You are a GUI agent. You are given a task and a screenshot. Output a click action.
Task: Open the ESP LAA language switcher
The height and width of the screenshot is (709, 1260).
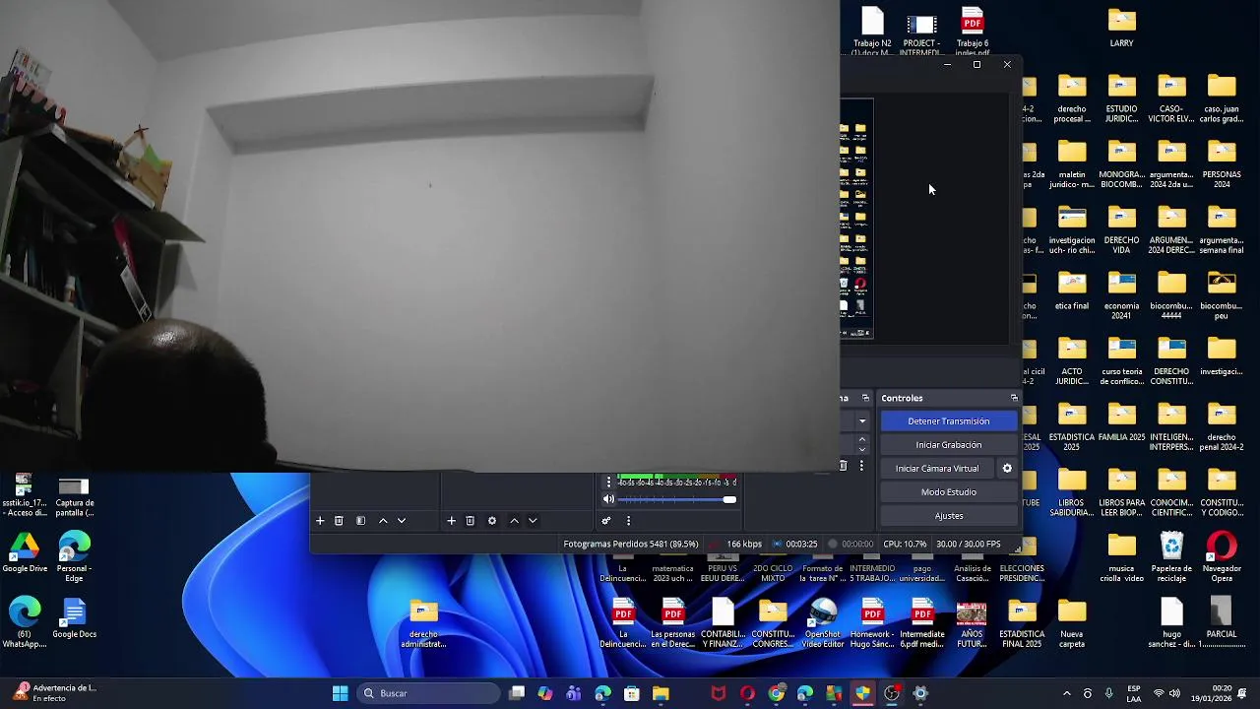[x=1134, y=693]
